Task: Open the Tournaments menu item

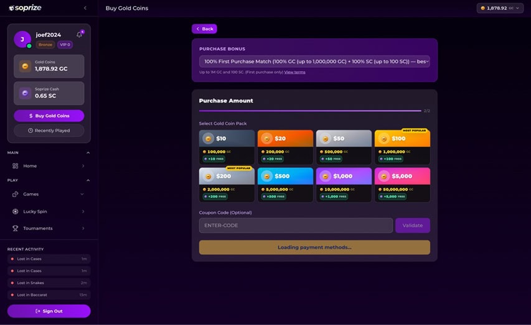Action: coord(49,228)
